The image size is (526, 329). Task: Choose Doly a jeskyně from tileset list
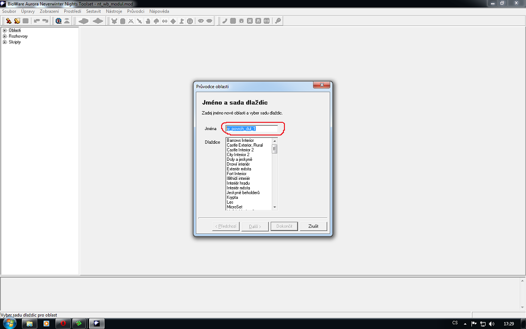pyautogui.click(x=239, y=159)
